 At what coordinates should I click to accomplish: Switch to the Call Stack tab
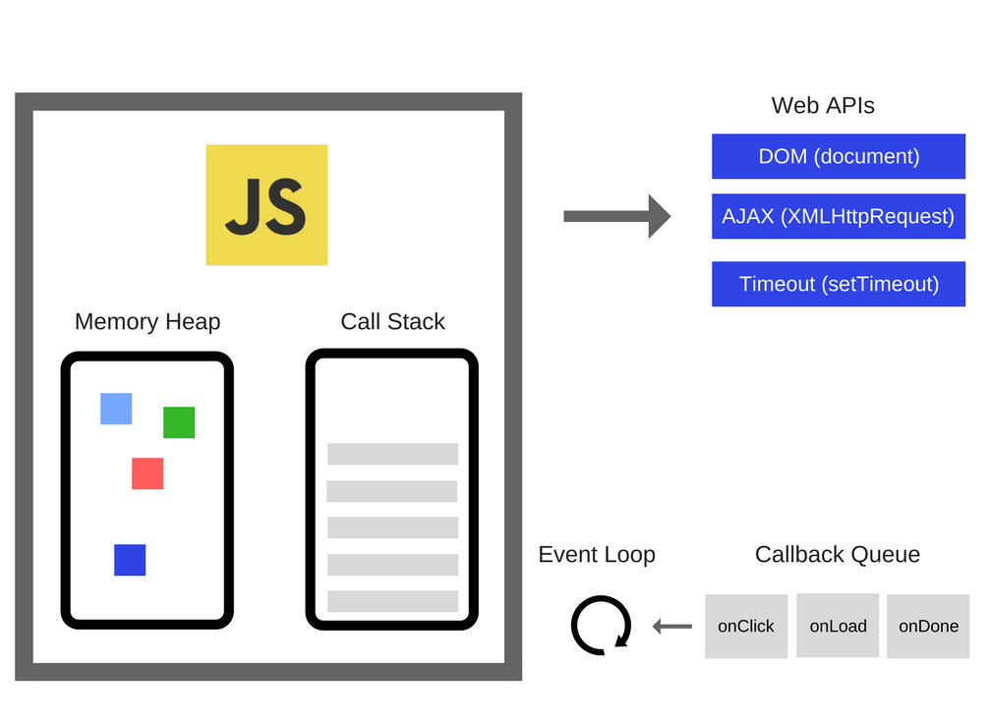(x=392, y=321)
